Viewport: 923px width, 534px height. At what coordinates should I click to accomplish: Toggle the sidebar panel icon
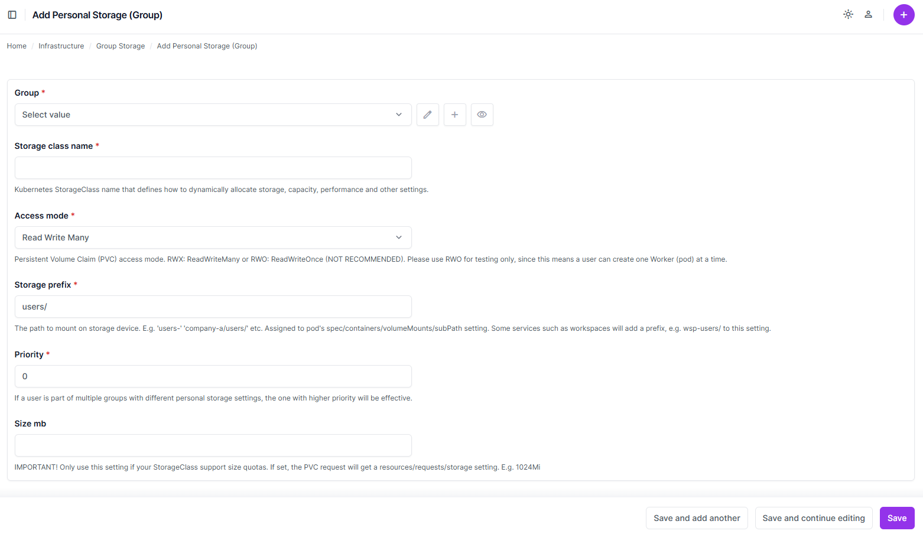[12, 15]
